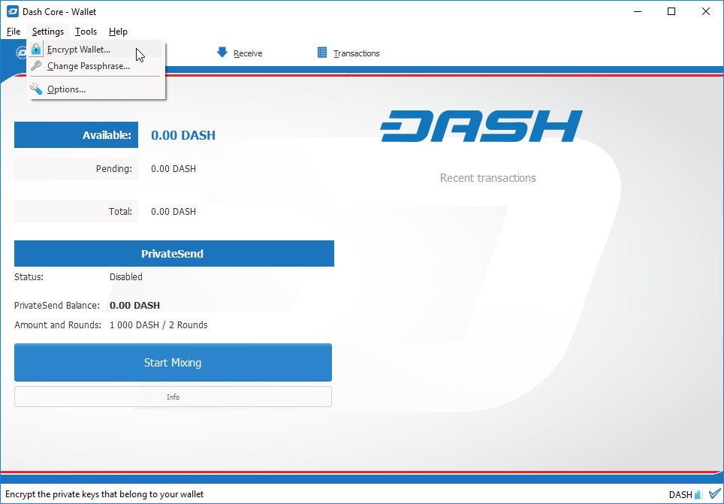This screenshot has height=504, width=724.
Task: Maximize the Dash Core window
Action: [x=672, y=11]
